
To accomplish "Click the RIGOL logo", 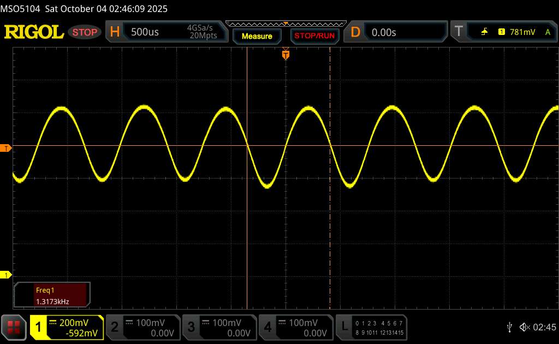I will click(34, 32).
